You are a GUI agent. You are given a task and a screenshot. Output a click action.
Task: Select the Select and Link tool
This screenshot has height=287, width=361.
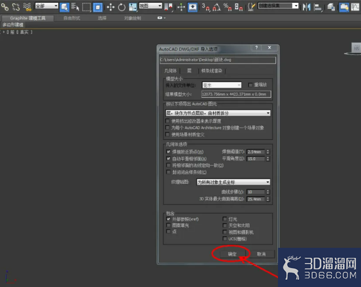pos(5,7)
